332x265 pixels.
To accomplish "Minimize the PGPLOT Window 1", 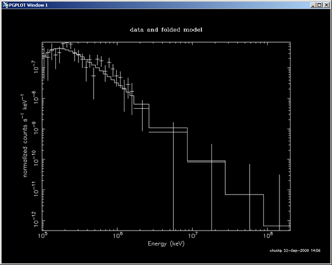I will point(313,5).
